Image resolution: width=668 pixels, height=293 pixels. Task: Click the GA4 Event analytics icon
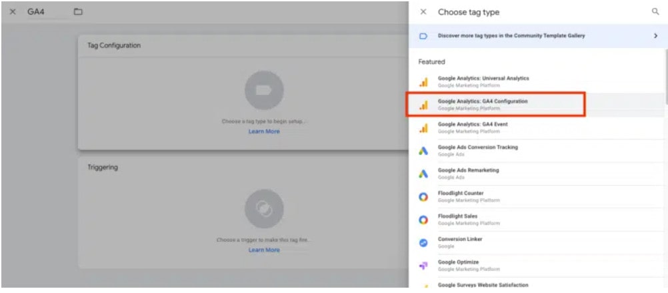click(x=423, y=128)
